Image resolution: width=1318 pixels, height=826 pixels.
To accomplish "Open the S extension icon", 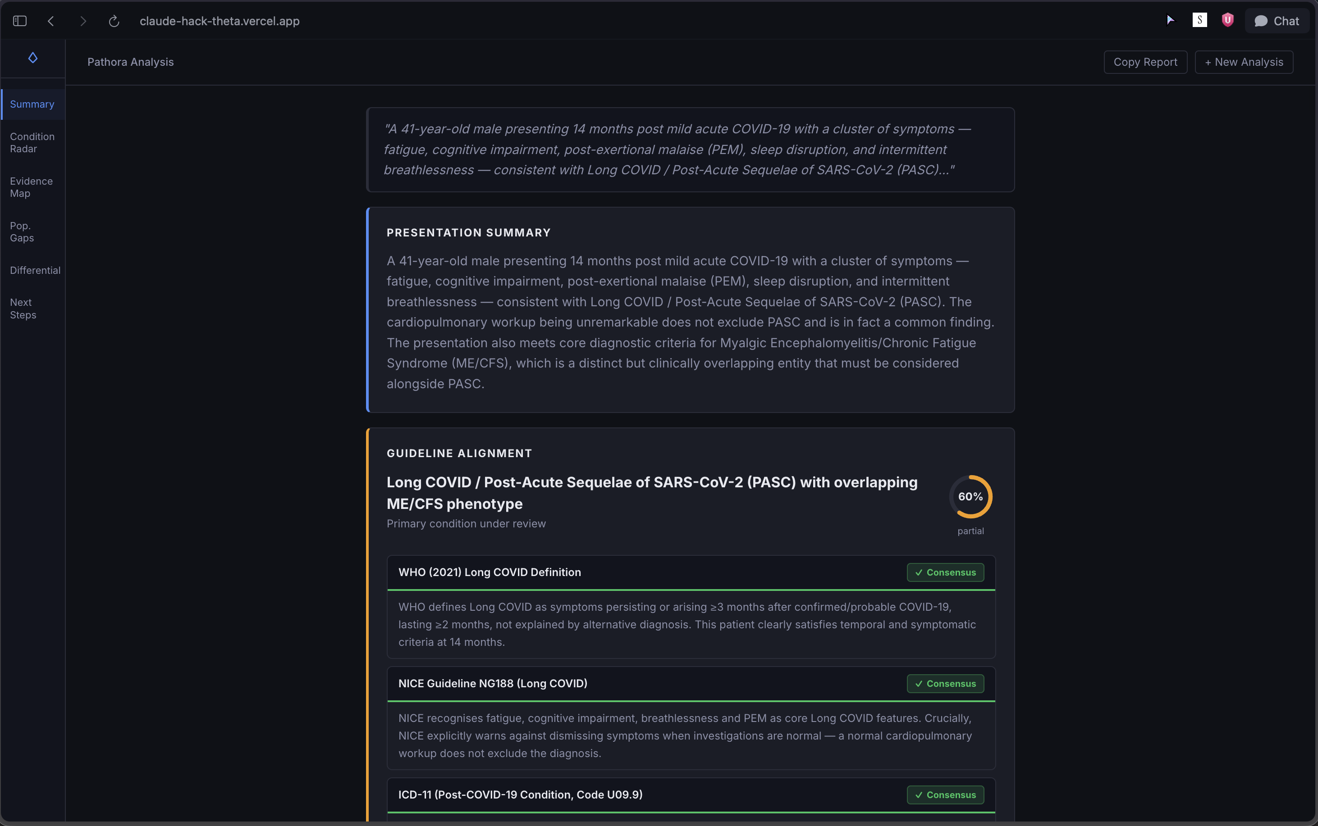I will pos(1199,20).
